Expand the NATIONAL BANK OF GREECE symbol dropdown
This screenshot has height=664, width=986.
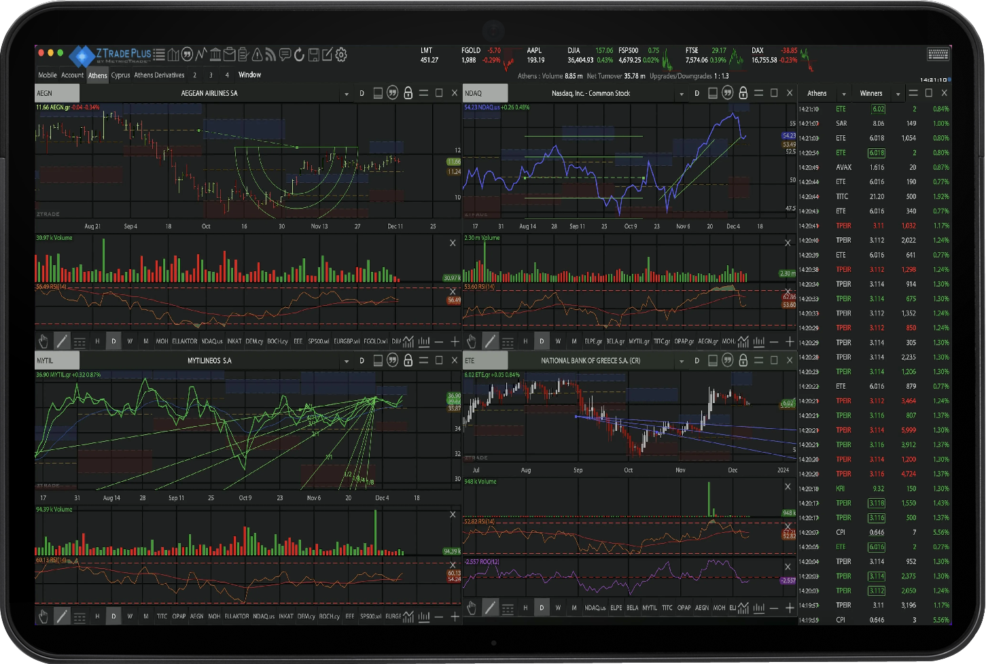(x=682, y=361)
